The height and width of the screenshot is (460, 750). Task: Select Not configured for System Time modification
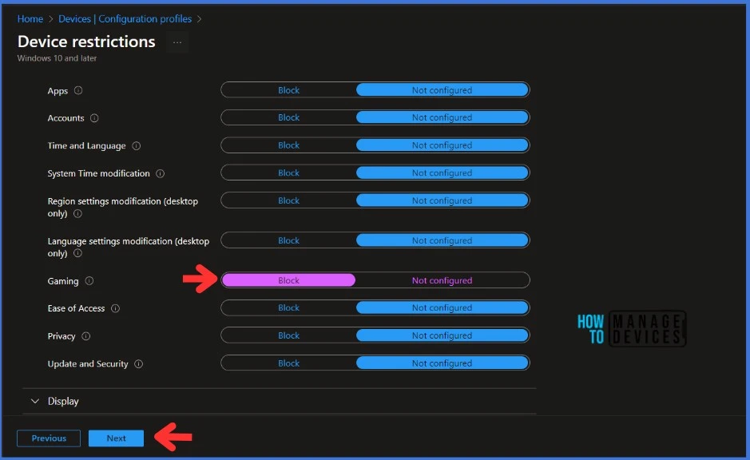pos(442,173)
